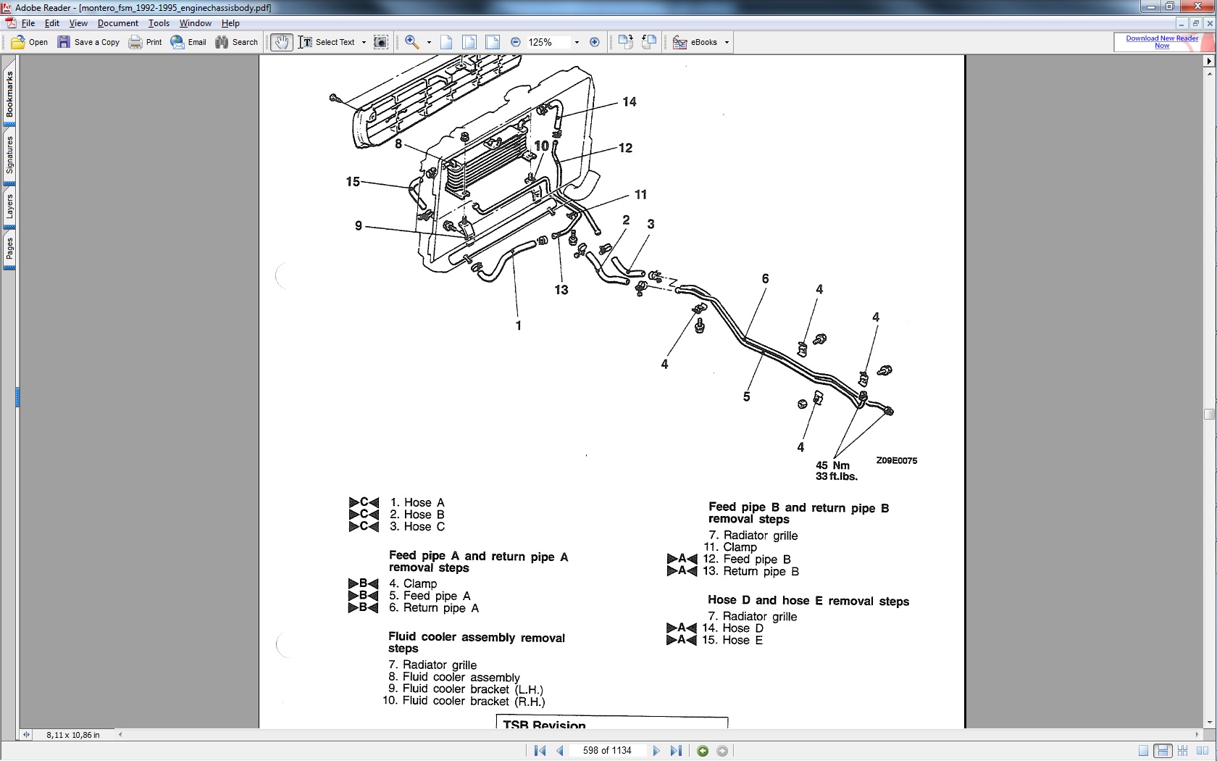The image size is (1217, 761).
Task: Toggle the facing pages layout
Action: coord(1203,751)
